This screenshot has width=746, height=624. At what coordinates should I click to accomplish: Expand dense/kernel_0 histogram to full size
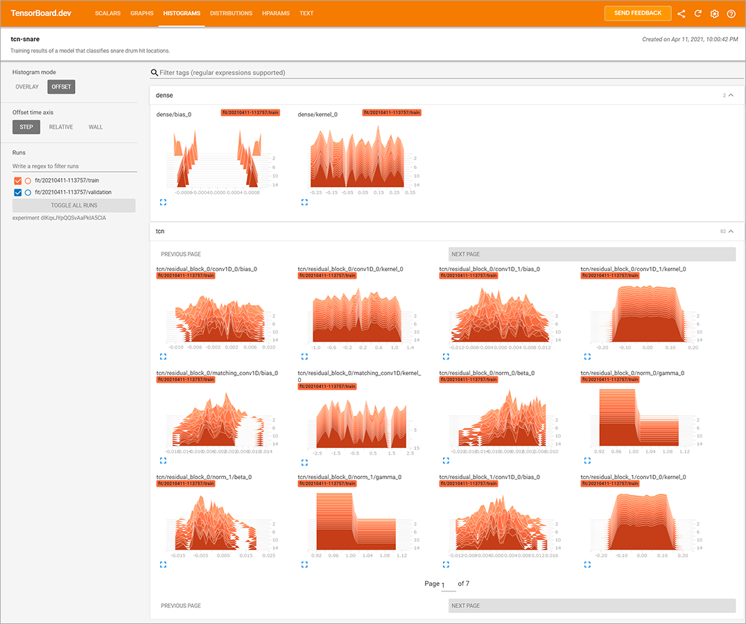[x=304, y=202]
